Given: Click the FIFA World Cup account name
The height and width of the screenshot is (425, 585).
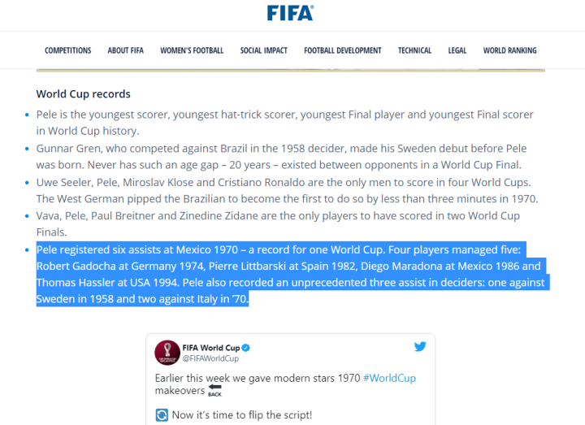Looking at the screenshot, I should click(x=210, y=347).
